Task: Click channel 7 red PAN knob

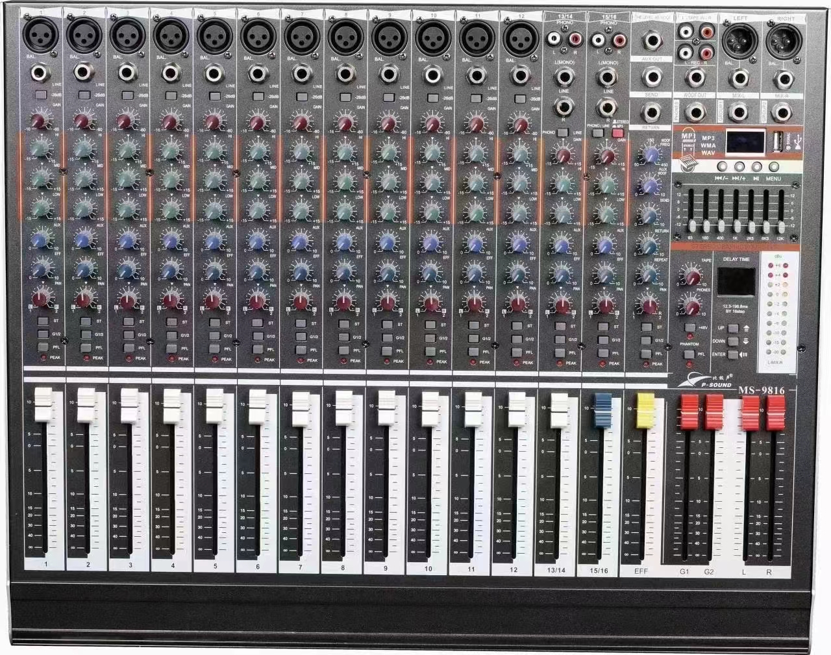Action: click(x=301, y=301)
